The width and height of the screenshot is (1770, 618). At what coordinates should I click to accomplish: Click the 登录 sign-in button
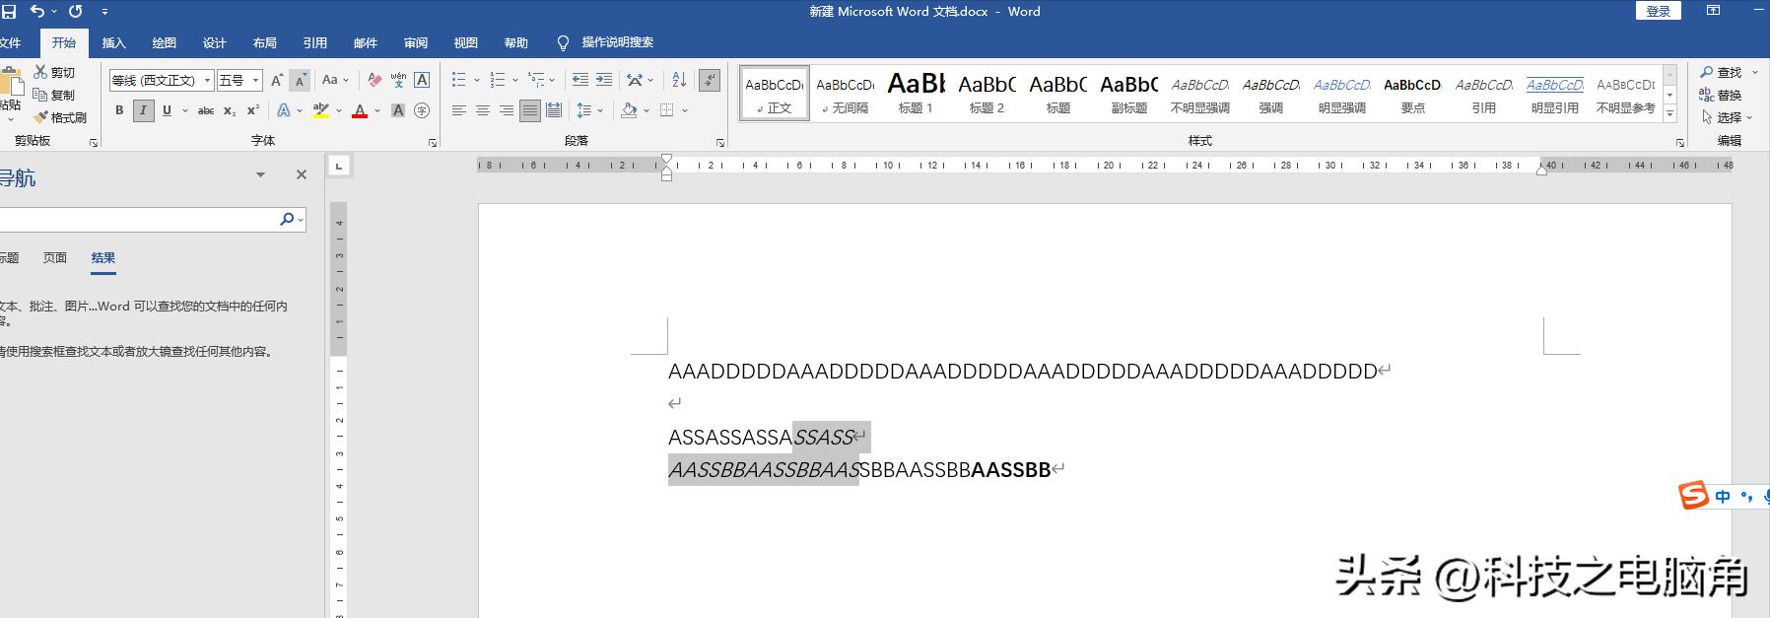(x=1659, y=11)
